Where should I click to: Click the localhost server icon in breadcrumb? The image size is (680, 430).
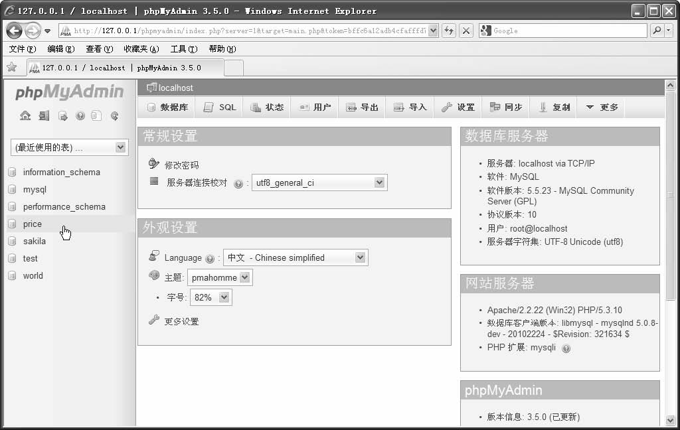click(151, 88)
